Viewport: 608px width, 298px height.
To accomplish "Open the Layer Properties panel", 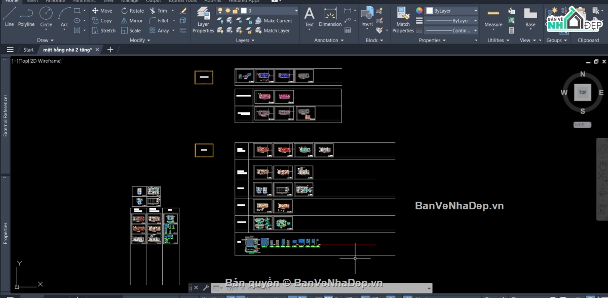I will click(203, 20).
